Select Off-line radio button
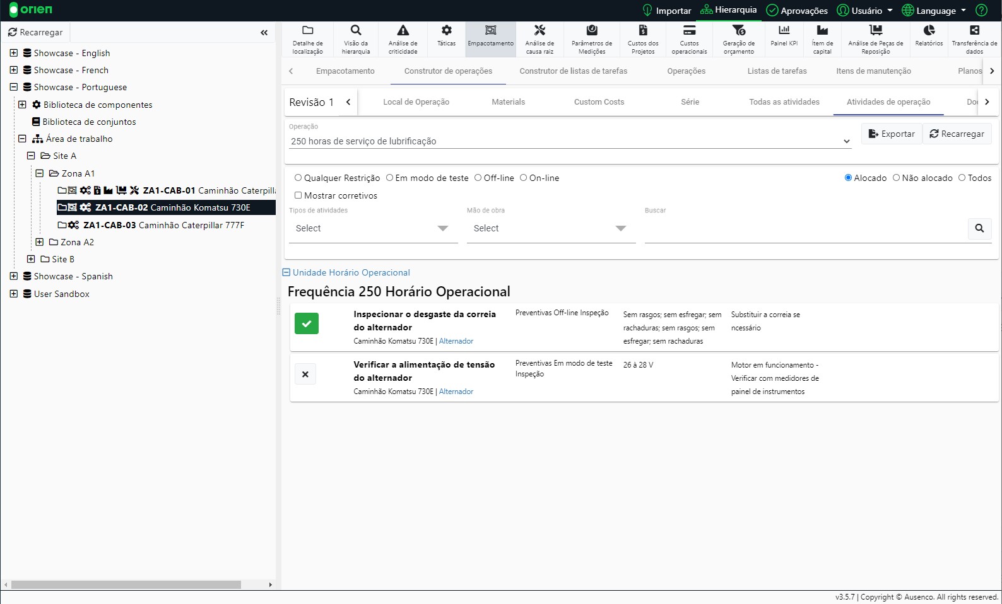The height and width of the screenshot is (604, 1002). 478,178
